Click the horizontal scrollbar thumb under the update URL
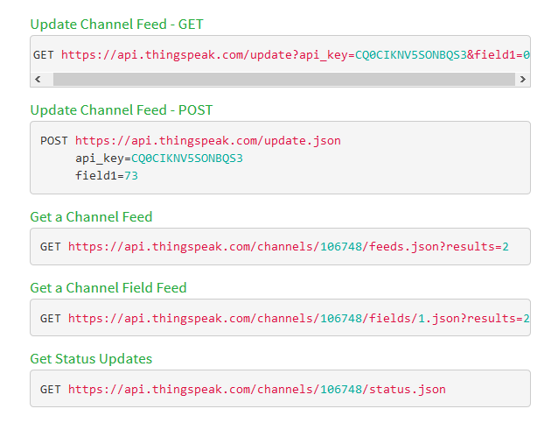The image size is (558, 437). pyautogui.click(x=284, y=79)
